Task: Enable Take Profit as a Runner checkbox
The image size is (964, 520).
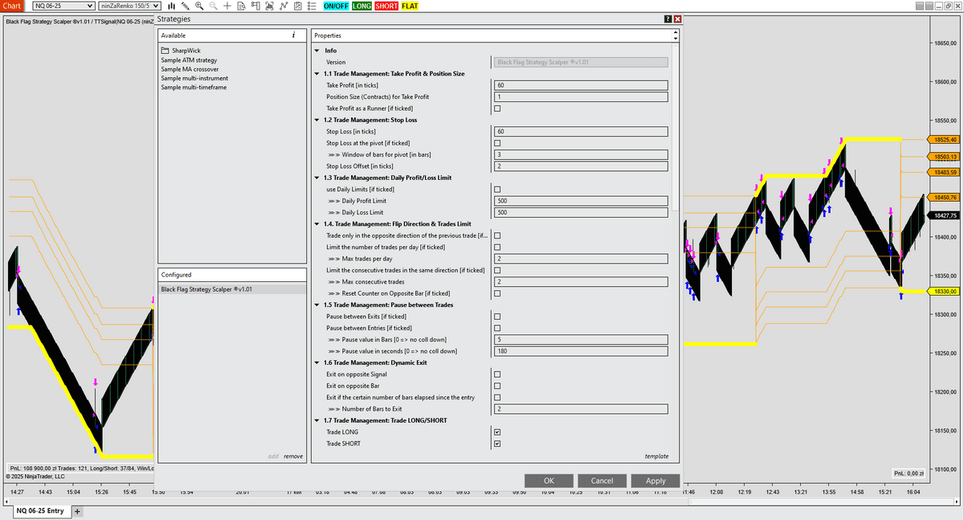Action: coord(497,109)
